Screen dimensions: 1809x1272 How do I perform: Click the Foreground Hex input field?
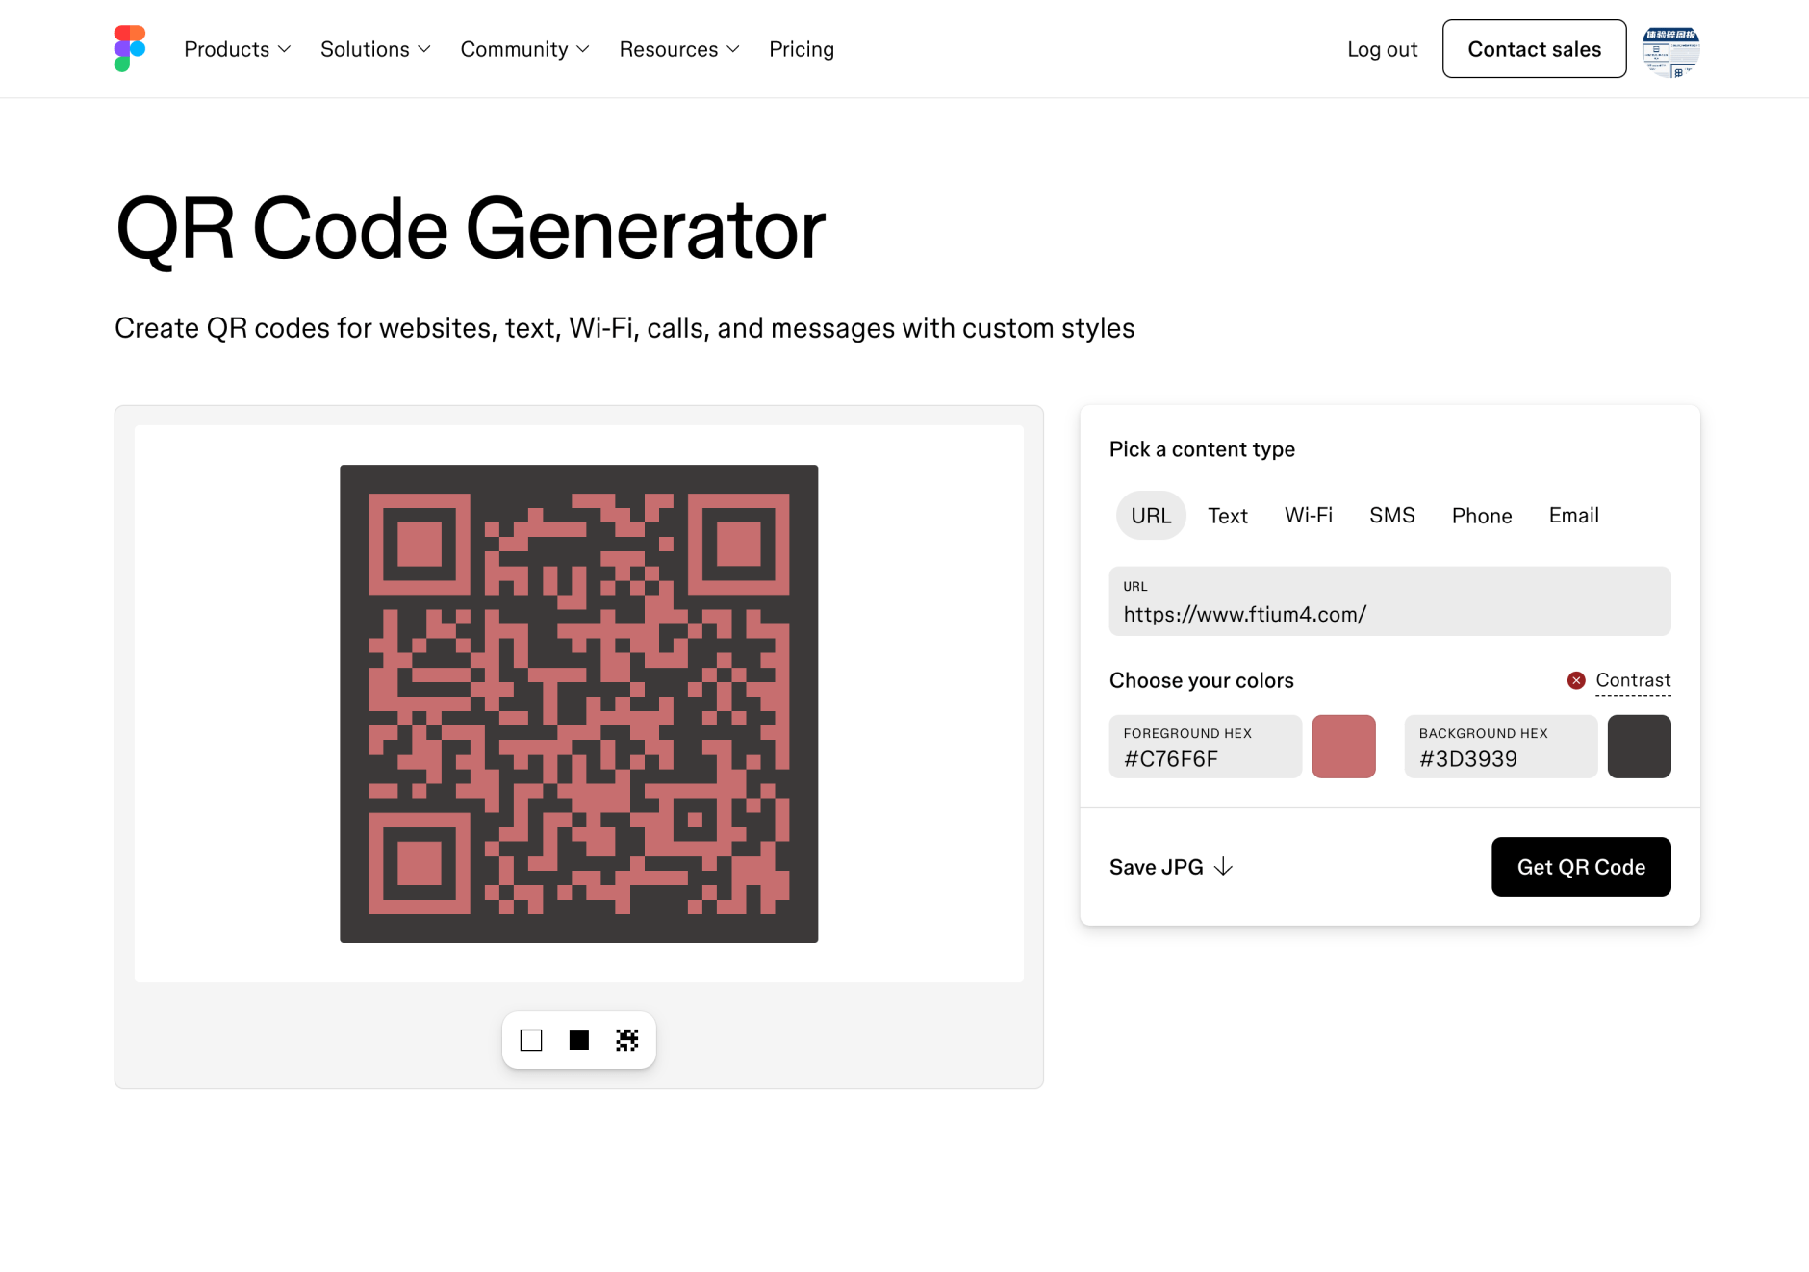coord(1205,747)
